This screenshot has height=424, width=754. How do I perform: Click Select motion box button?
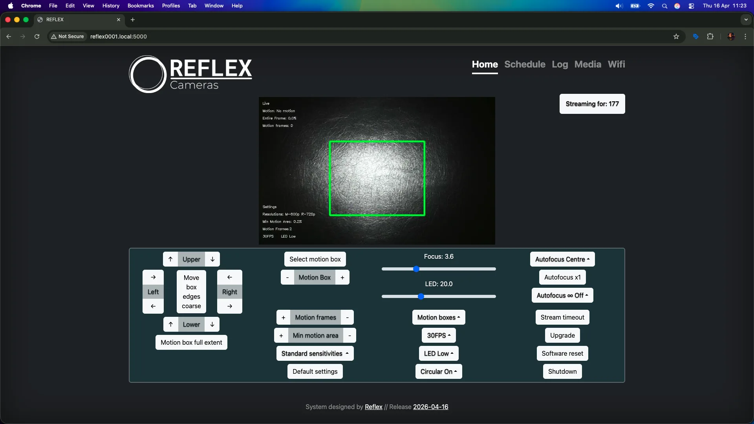click(x=315, y=259)
